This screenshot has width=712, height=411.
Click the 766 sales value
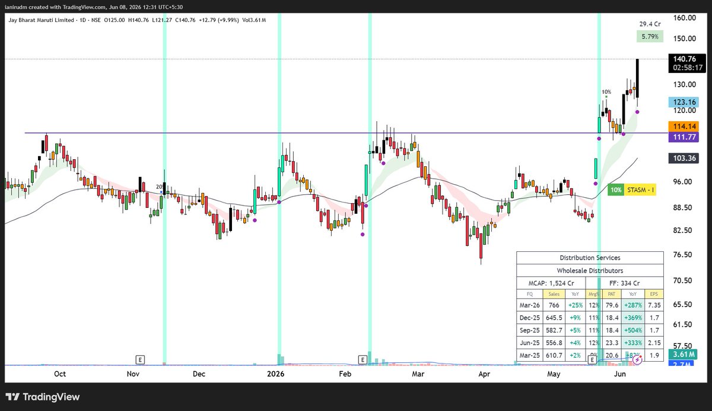[554, 305]
